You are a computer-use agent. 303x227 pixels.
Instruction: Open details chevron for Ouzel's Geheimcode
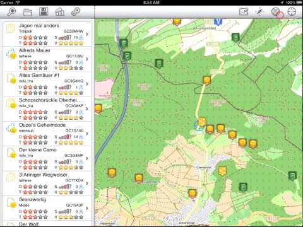[x=87, y=134]
